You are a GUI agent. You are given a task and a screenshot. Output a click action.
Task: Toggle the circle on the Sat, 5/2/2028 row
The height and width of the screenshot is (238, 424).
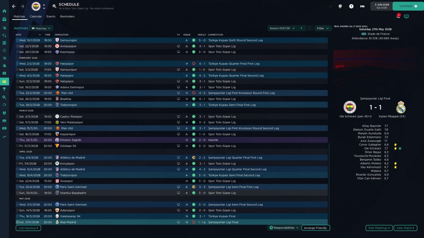[x=17, y=70]
